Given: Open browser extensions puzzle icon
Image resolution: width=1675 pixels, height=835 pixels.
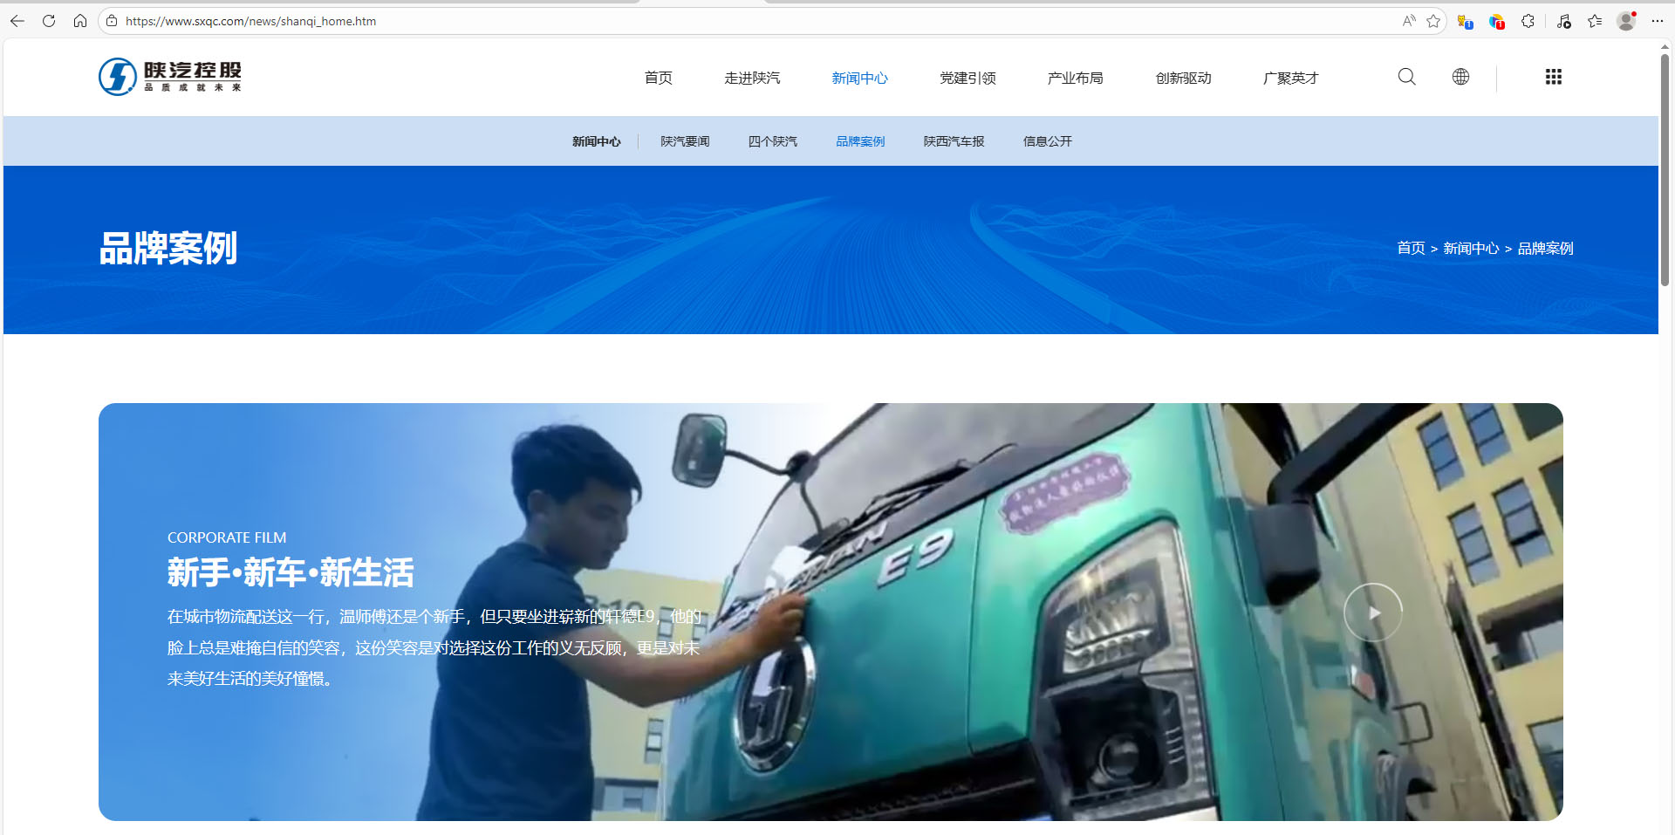Looking at the screenshot, I should [x=1528, y=21].
